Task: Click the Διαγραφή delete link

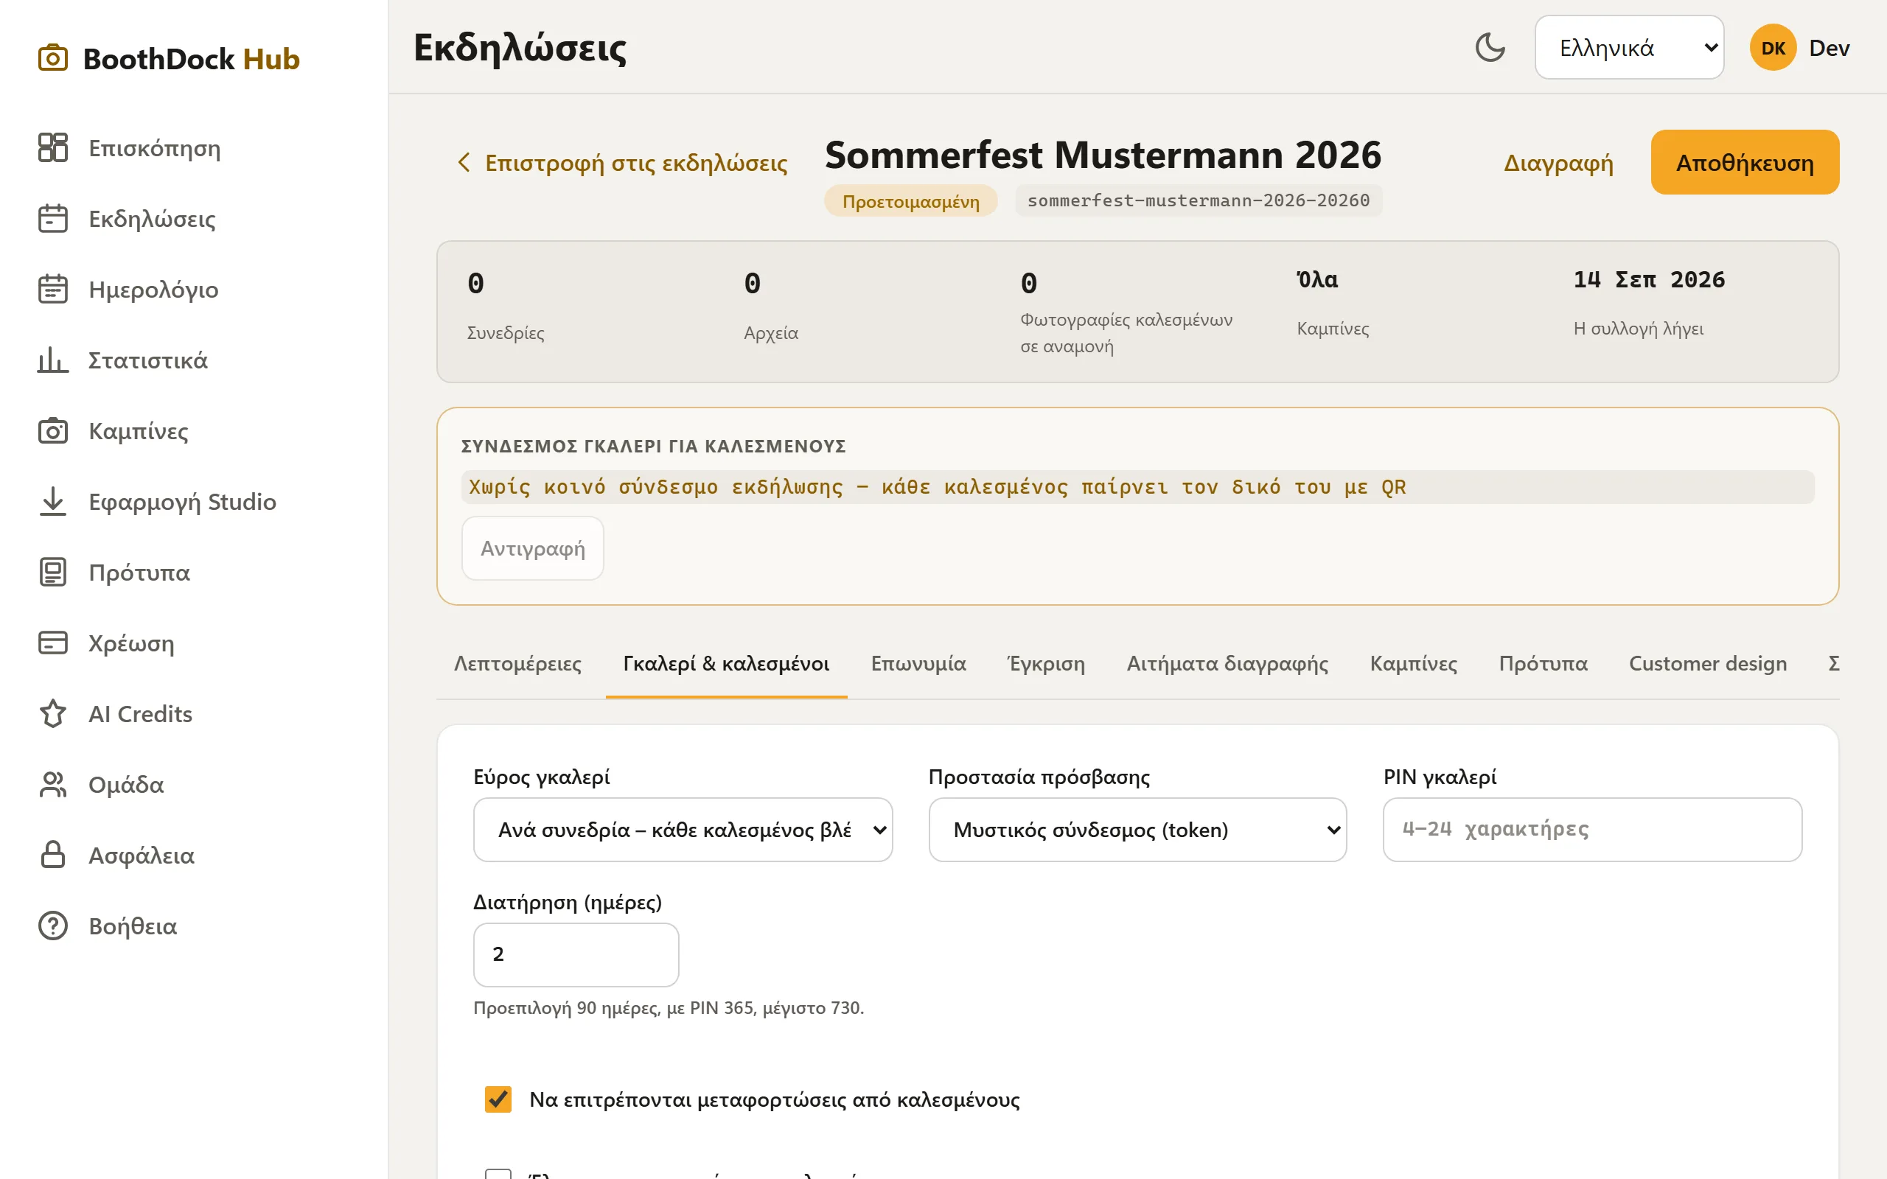Action: (x=1558, y=162)
